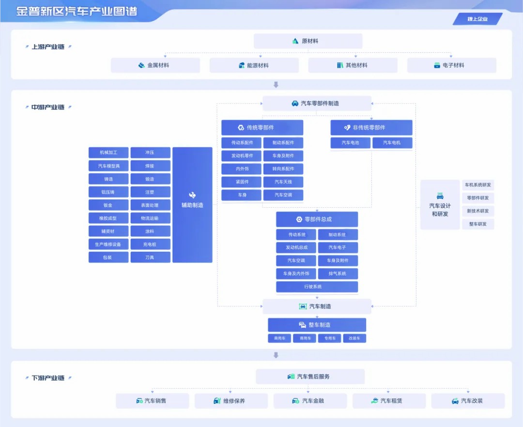Click the 金属材料 icon
The width and height of the screenshot is (523, 427).
tap(141, 65)
